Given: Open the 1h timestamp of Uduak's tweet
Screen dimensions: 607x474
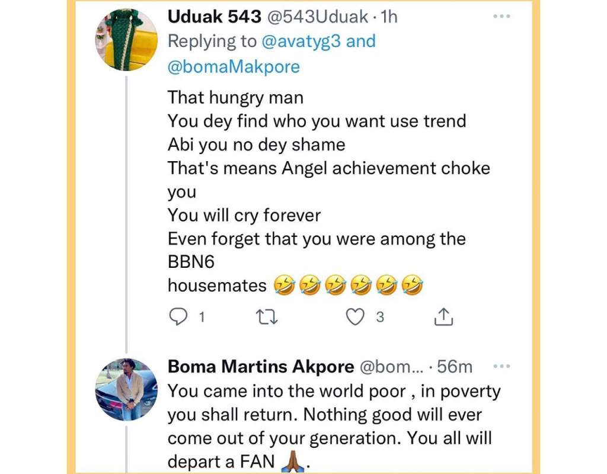Looking at the screenshot, I should [x=389, y=17].
